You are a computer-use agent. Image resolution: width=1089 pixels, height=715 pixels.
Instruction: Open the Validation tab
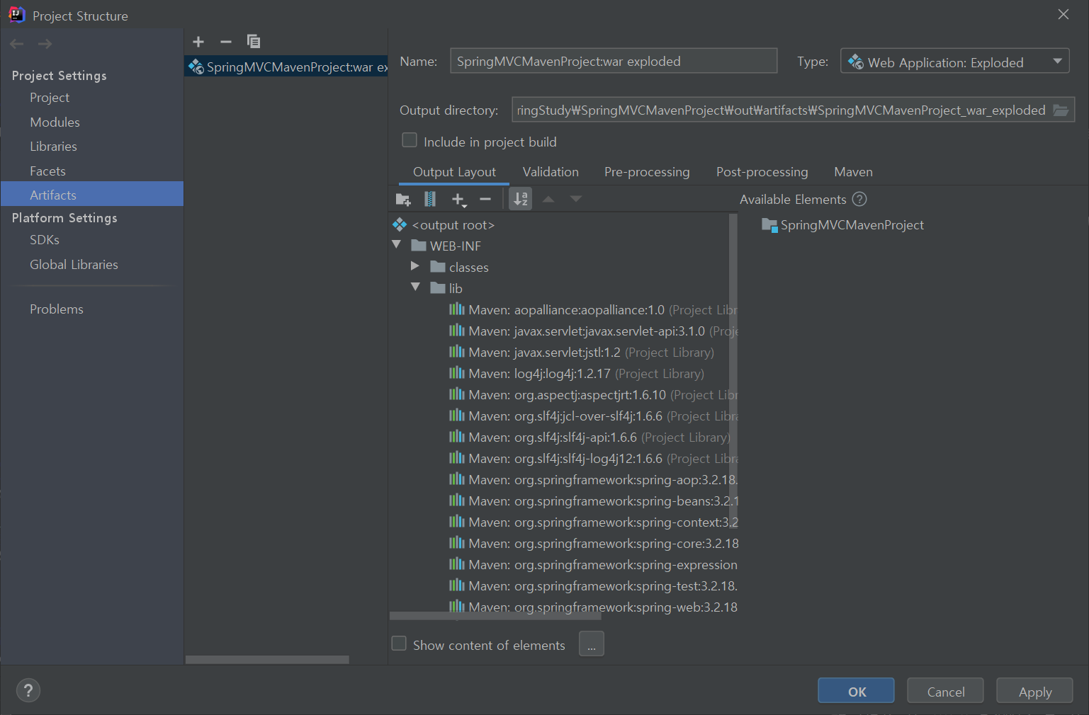(x=551, y=172)
